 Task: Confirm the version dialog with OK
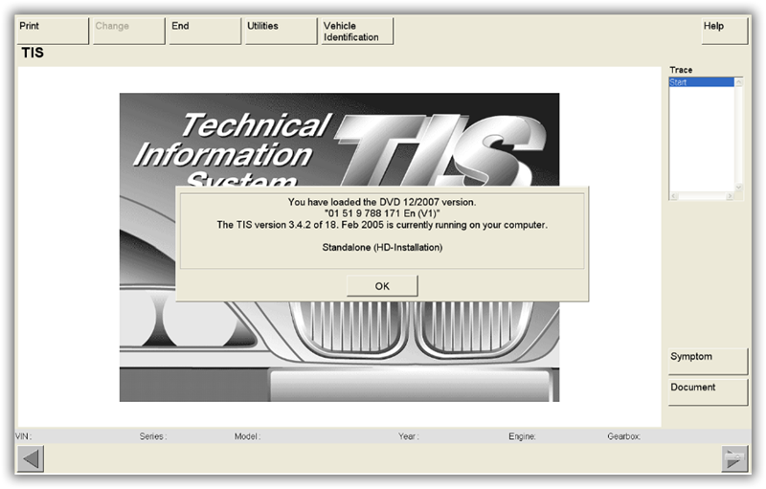pyautogui.click(x=382, y=286)
